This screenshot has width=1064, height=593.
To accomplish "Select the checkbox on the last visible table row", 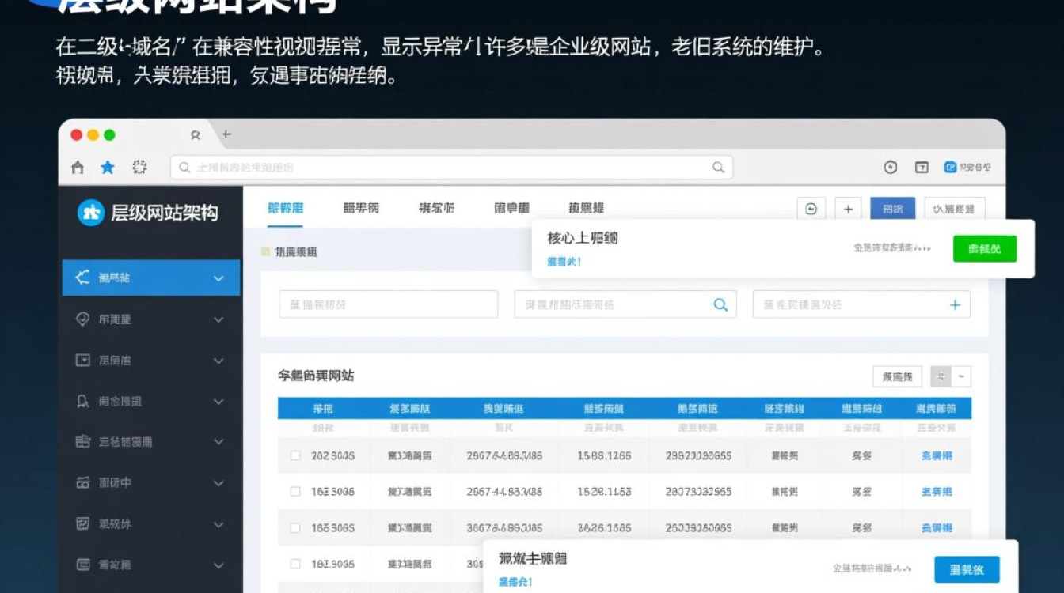I will click(x=295, y=564).
